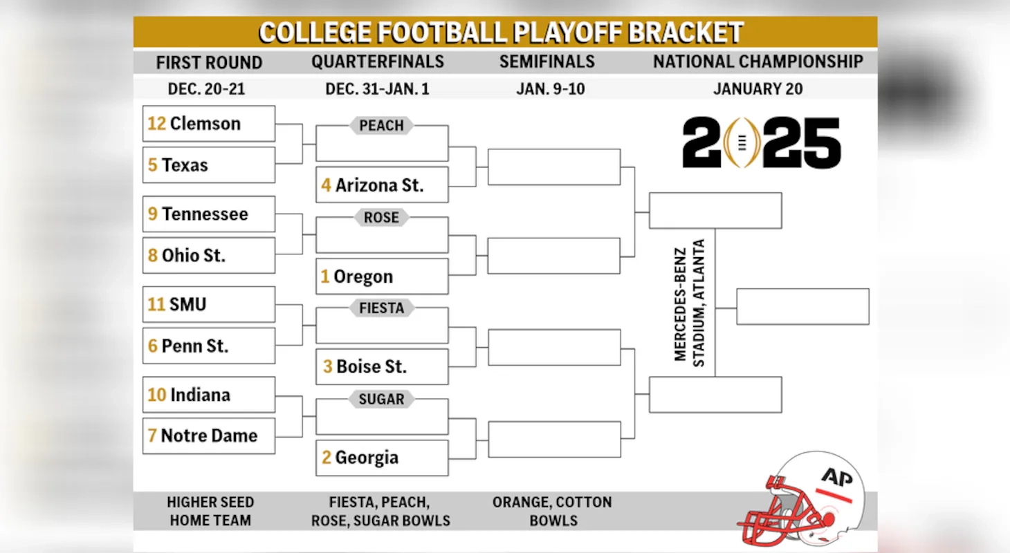Click the 2025 championship football logo

pos(761,143)
